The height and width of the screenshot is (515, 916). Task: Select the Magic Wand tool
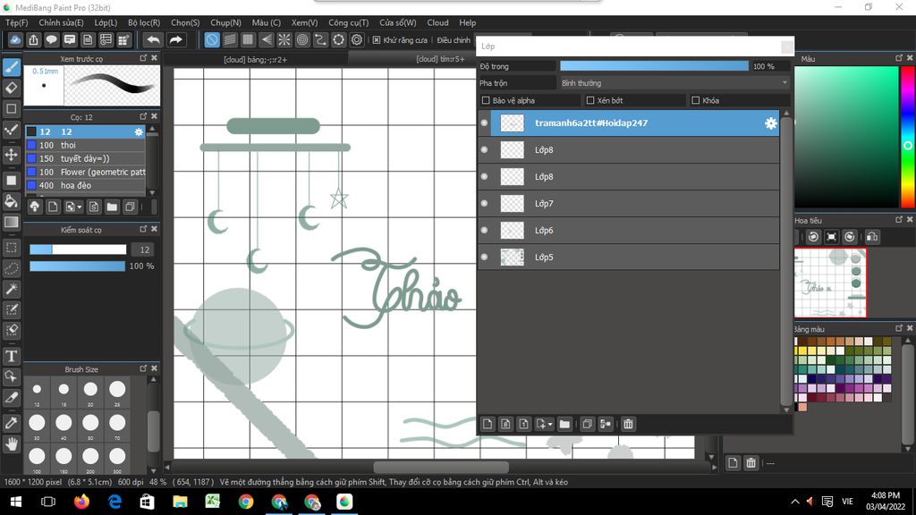pos(11,289)
